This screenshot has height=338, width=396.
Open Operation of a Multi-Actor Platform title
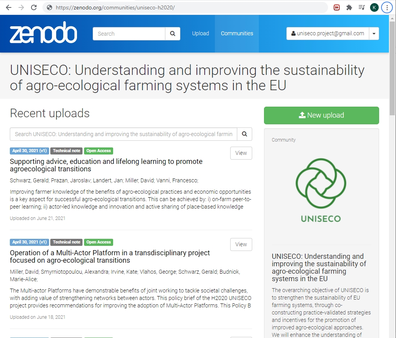click(110, 256)
